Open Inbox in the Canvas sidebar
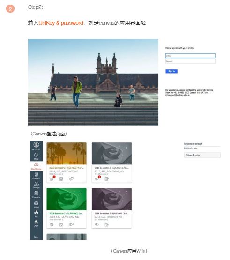This screenshot has width=230, height=260. [36, 204]
